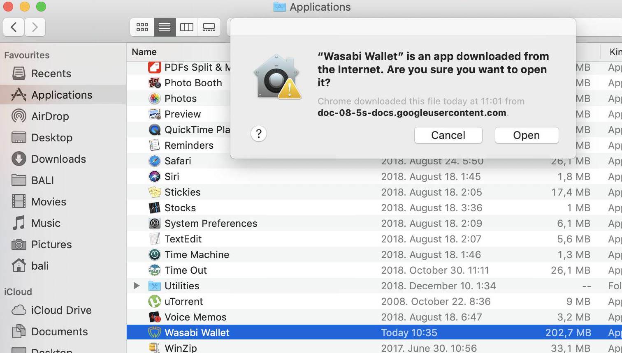Expand the Utilities folder disclosure triangle
This screenshot has height=353, width=622.
coord(137,286)
